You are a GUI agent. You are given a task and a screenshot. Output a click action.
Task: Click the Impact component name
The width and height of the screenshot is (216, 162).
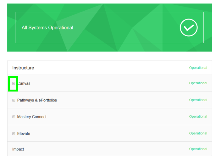[x=18, y=149]
